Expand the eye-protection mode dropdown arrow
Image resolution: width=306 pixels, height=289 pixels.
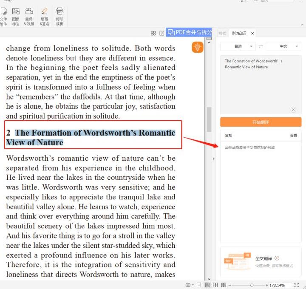pos(193,285)
